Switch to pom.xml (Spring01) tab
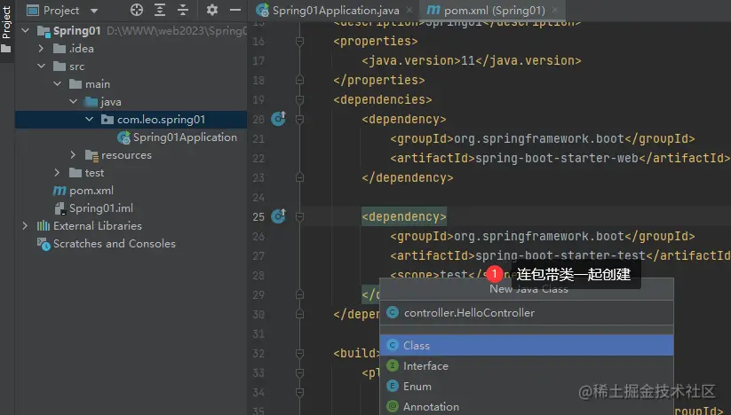Image resolution: width=731 pixels, height=415 pixels. click(494, 11)
